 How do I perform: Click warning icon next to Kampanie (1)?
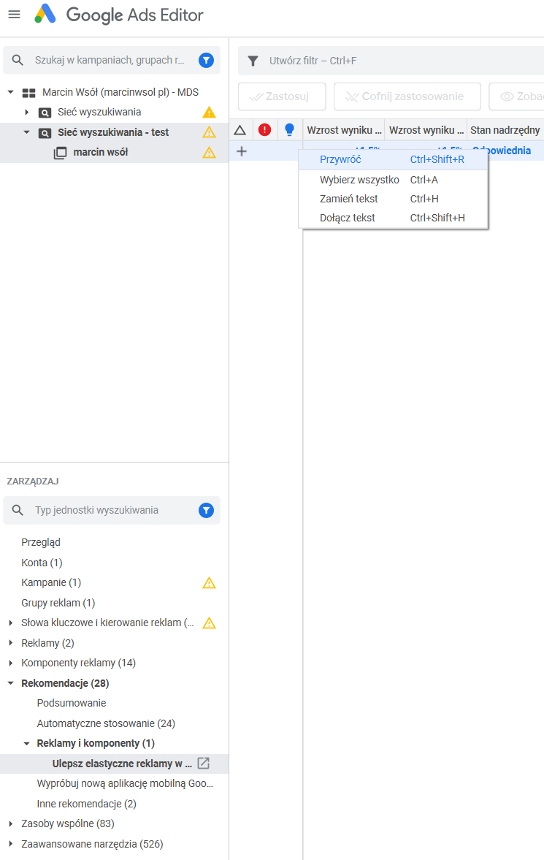209,582
